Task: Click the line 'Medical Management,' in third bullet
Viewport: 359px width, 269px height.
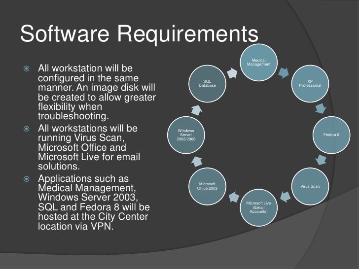Action: click(87, 188)
